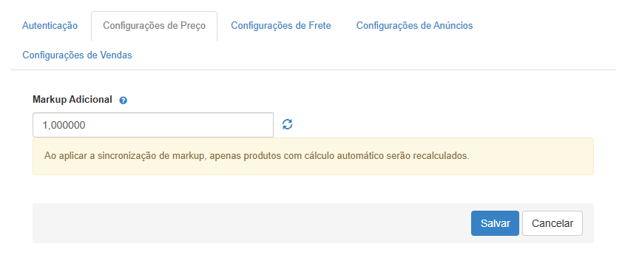Open the Configurações de Vendas tab
625x275 pixels.
click(x=77, y=55)
